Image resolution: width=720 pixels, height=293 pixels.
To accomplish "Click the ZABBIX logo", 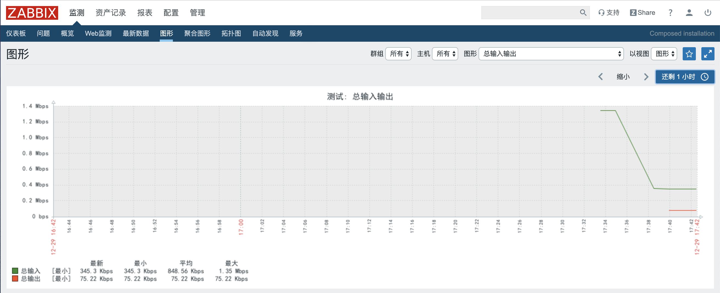I will coord(32,13).
